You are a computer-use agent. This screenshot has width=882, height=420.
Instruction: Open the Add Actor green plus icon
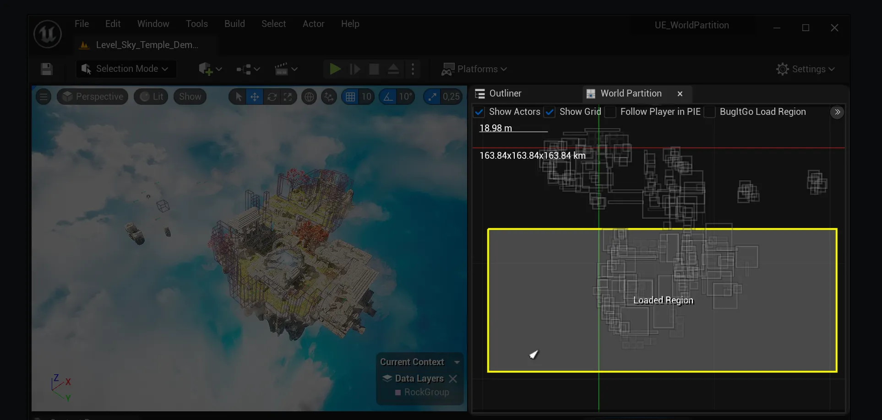click(x=207, y=69)
